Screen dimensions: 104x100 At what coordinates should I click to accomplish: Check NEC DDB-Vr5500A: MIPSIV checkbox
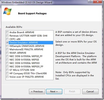point(7,63)
